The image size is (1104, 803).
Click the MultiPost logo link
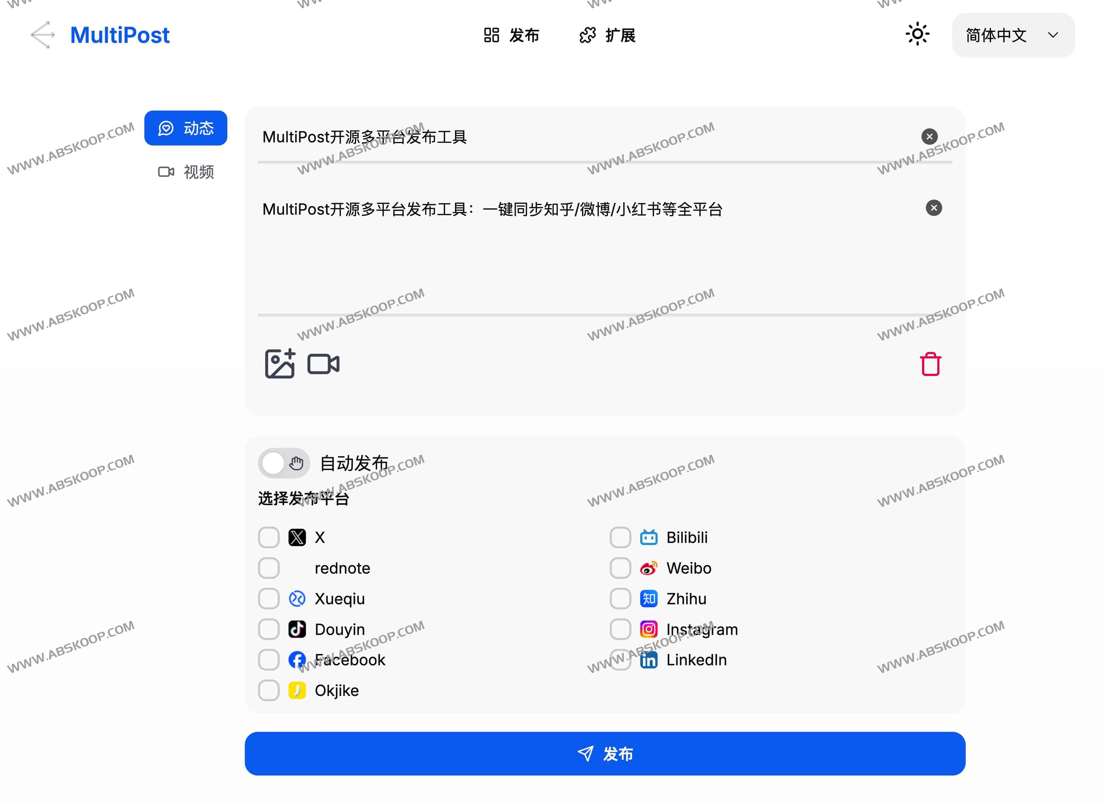[x=120, y=35]
